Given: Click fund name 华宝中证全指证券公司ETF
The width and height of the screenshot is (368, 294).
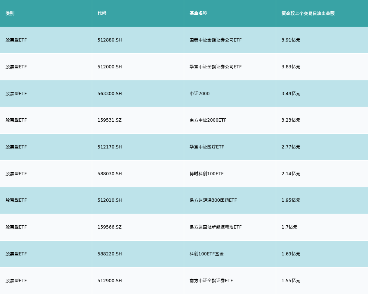Looking at the screenshot, I should click(x=215, y=67).
